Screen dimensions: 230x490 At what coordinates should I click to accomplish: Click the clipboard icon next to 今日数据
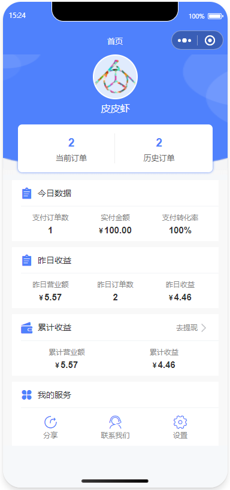tap(26, 193)
